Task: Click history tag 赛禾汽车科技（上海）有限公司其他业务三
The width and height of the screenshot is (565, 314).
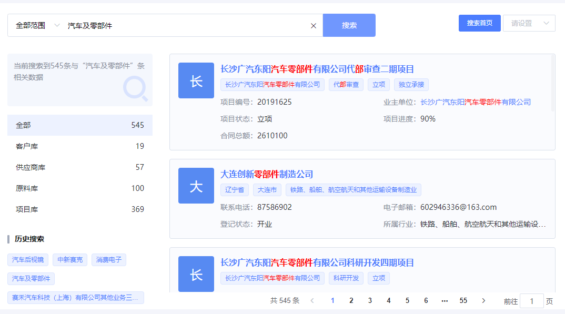Action: (x=76, y=298)
